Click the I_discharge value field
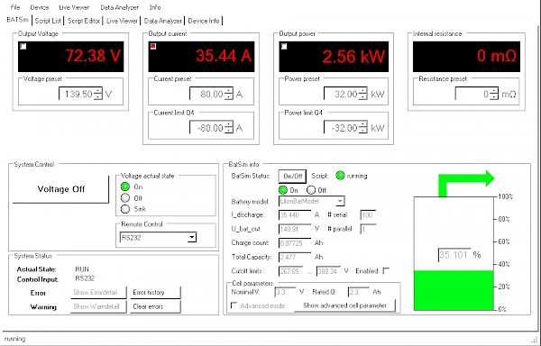The width and height of the screenshot is (541, 346). pyautogui.click(x=294, y=215)
